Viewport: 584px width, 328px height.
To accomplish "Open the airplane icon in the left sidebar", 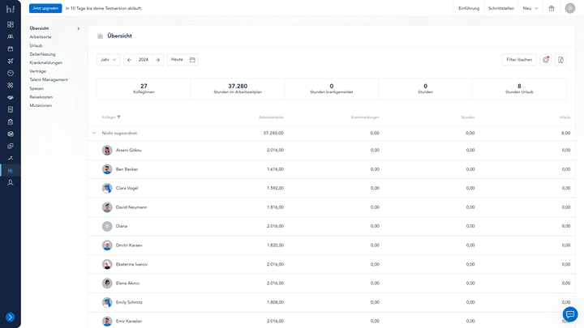I will click(x=11, y=61).
